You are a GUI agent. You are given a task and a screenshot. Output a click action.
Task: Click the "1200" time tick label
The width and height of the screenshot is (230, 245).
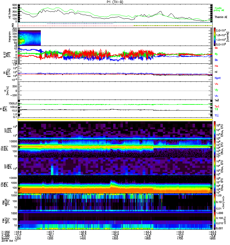click(x=18, y=239)
